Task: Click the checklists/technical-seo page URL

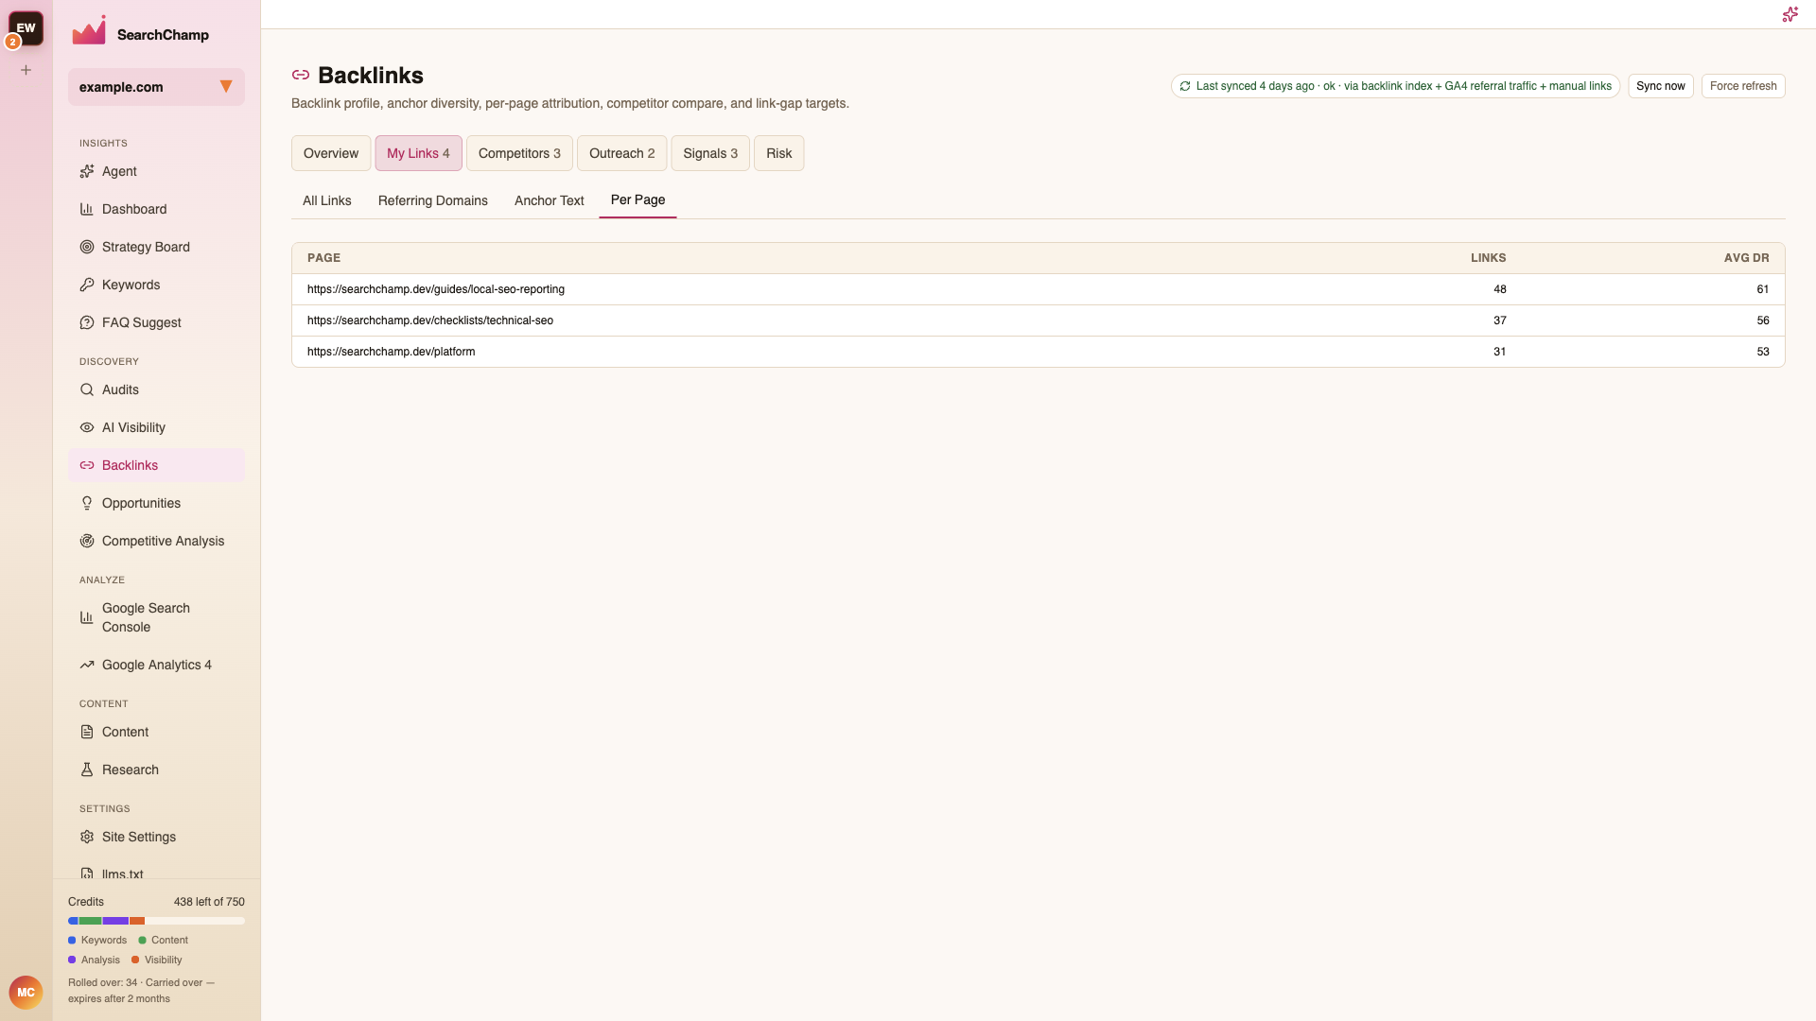Action: pyautogui.click(x=430, y=320)
